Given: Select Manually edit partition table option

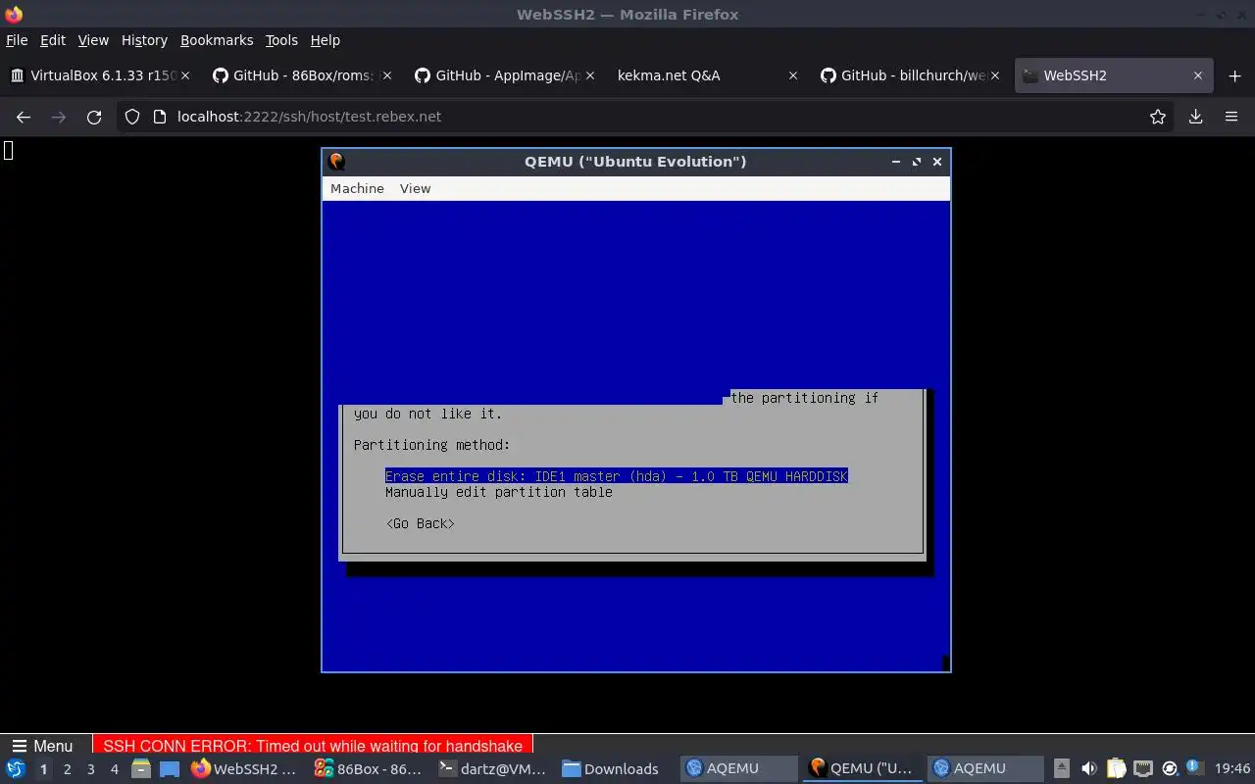Looking at the screenshot, I should point(498,492).
